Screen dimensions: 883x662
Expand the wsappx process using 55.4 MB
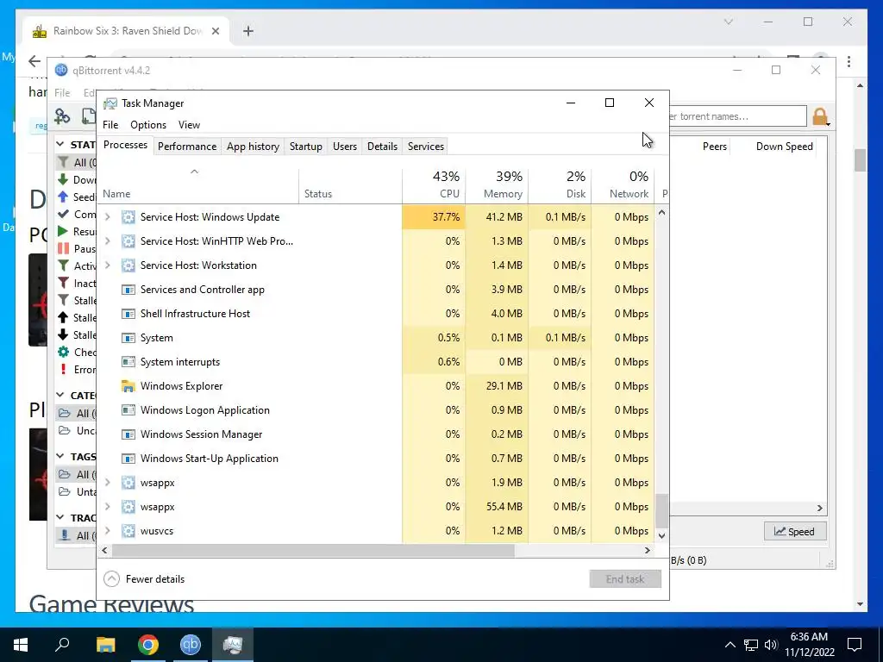[x=108, y=507]
